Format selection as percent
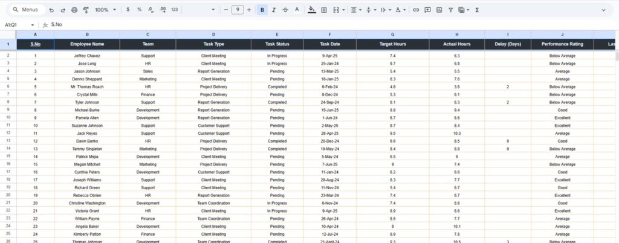The image size is (619, 243). [x=140, y=10]
